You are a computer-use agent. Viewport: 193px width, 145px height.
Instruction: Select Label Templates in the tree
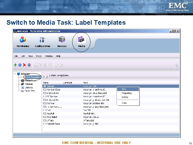coord(33,77)
